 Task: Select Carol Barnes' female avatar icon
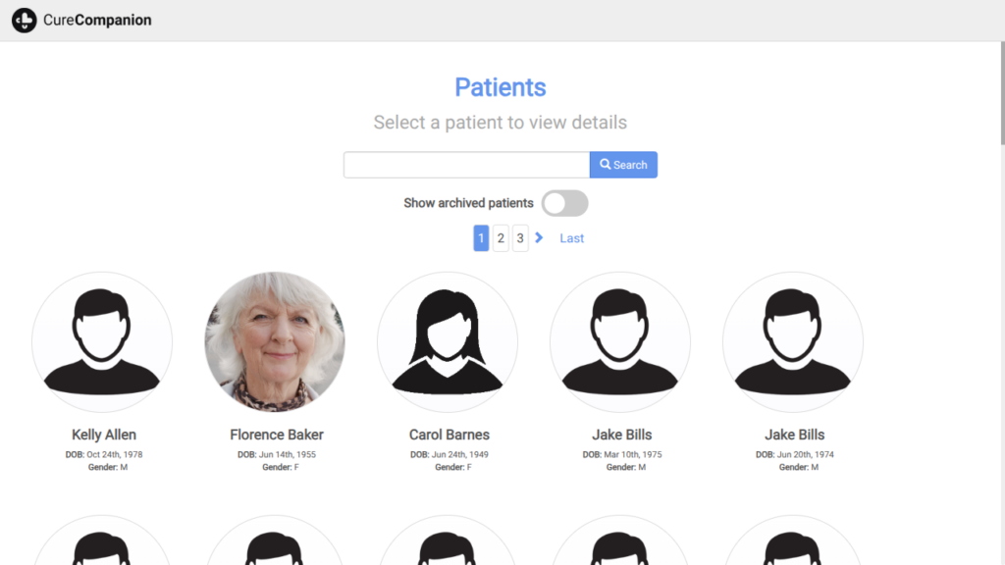pos(448,342)
